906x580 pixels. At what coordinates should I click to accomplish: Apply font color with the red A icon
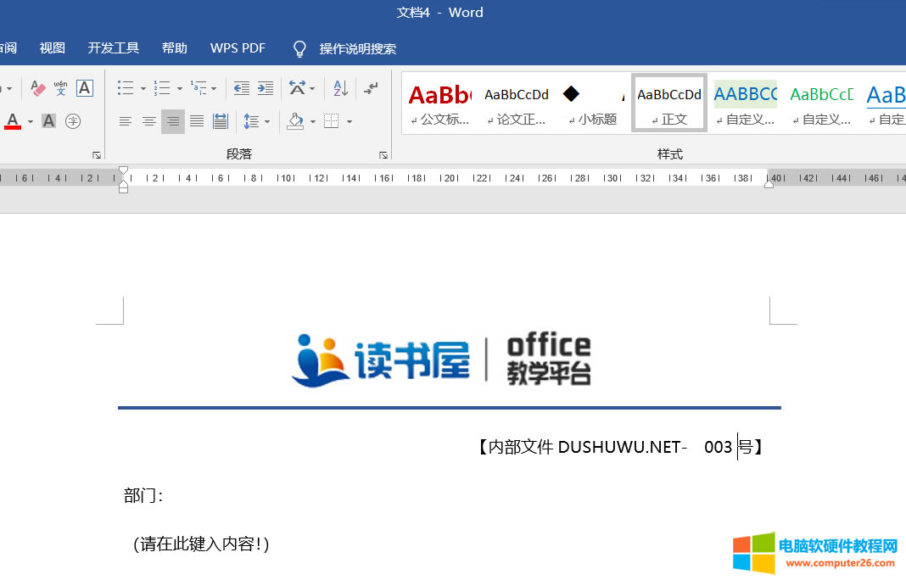12,121
